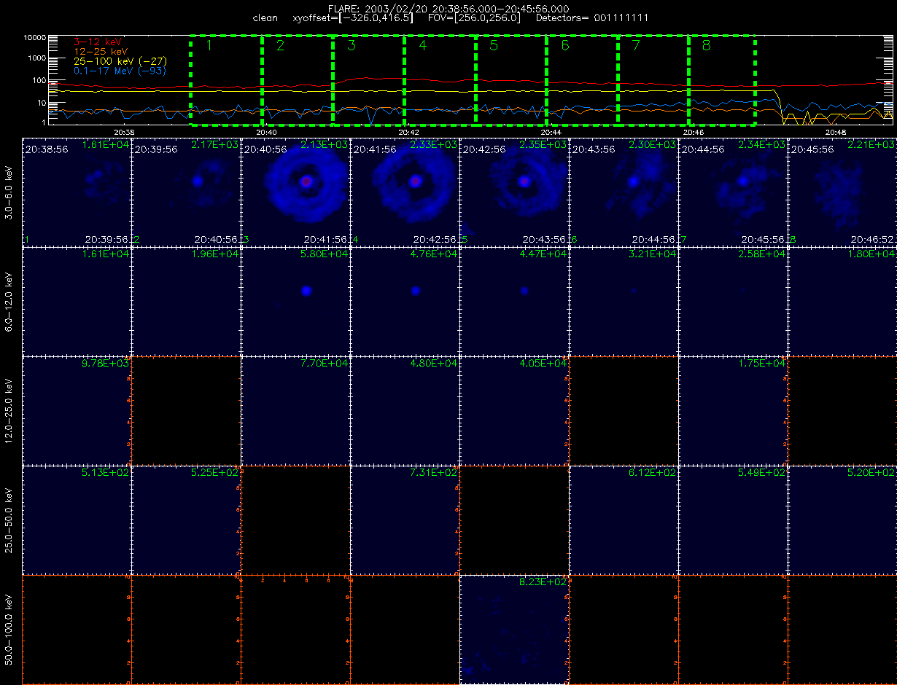This screenshot has height=685, width=897.
Task: Open the 6.0-12.0 keV image with peak 4.47E+04
Action: click(514, 301)
